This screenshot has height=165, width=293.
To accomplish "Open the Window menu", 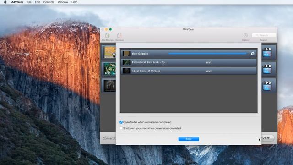I will (x=63, y=2).
